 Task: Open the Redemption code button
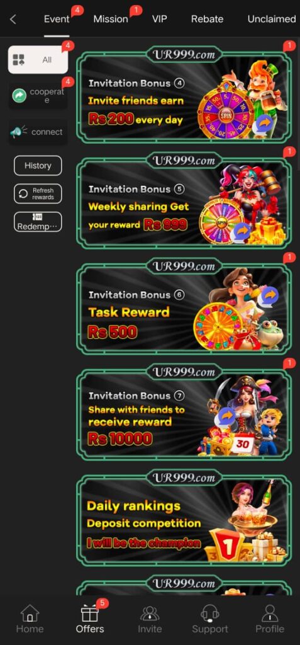[38, 222]
